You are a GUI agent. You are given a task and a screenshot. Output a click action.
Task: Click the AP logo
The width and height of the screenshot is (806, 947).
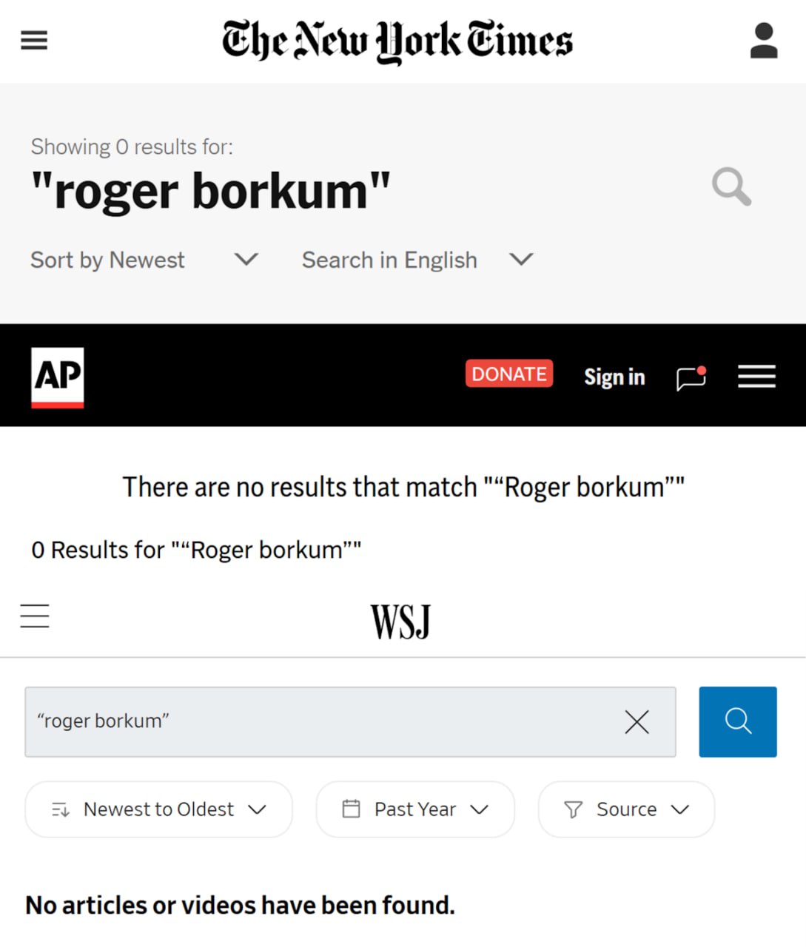pyautogui.click(x=58, y=377)
